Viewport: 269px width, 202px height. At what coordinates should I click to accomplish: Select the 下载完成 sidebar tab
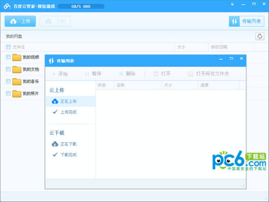[x=70, y=155]
